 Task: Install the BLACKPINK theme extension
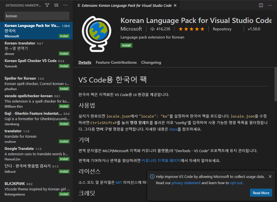click(x=64, y=194)
